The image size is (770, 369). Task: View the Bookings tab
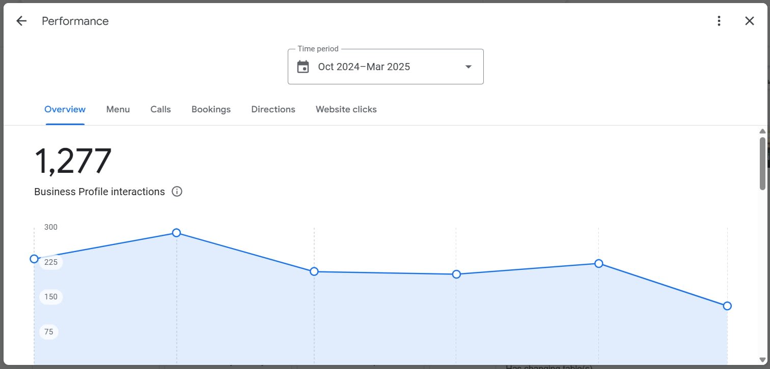point(211,109)
